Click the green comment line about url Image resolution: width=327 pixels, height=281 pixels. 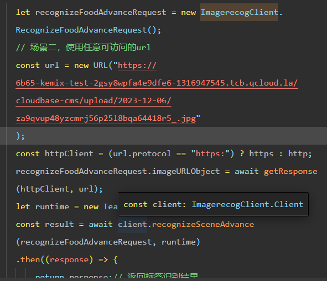[83, 47]
